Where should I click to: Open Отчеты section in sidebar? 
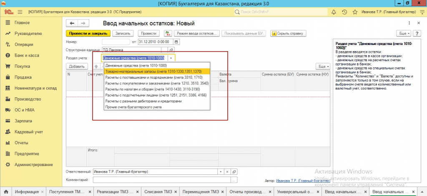click(x=21, y=143)
